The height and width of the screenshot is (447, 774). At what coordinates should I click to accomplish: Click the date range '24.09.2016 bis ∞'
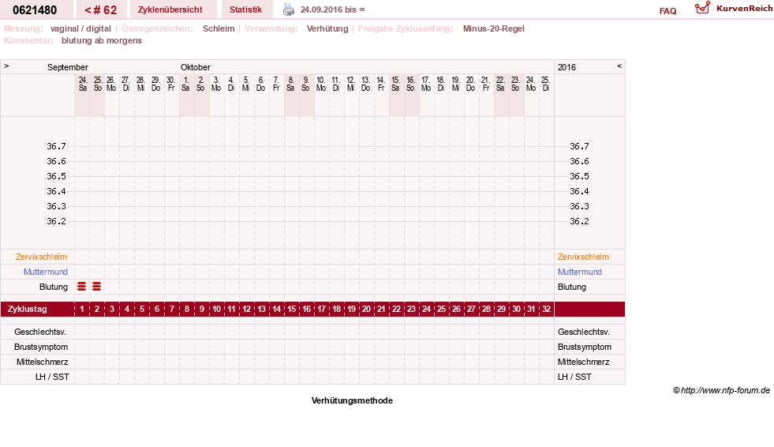tap(333, 9)
